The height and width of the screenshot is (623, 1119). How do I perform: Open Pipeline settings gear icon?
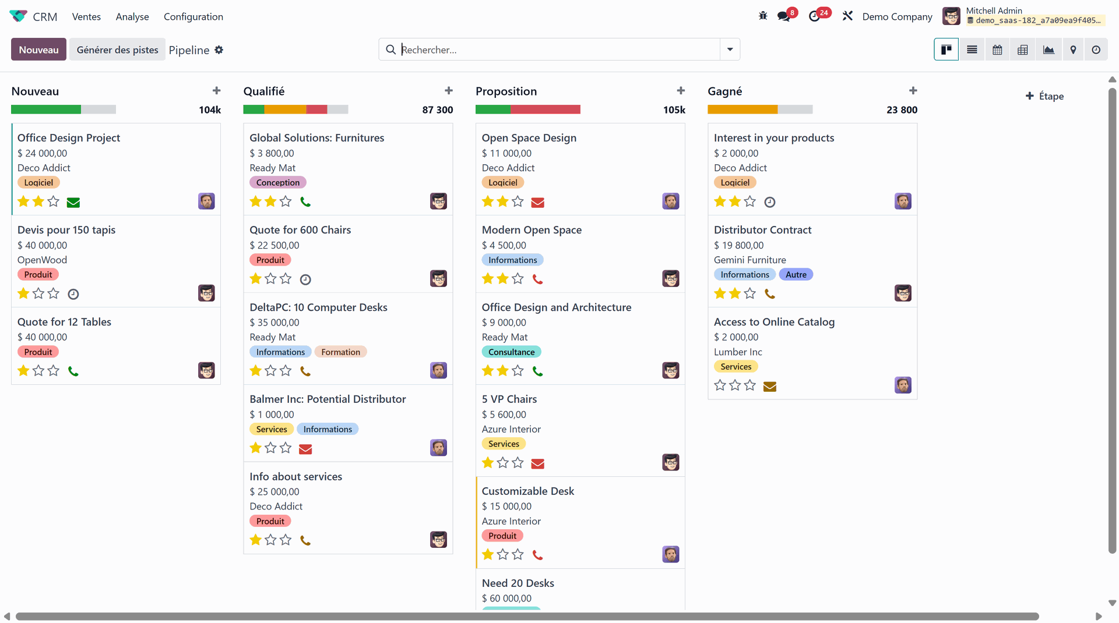pos(219,50)
